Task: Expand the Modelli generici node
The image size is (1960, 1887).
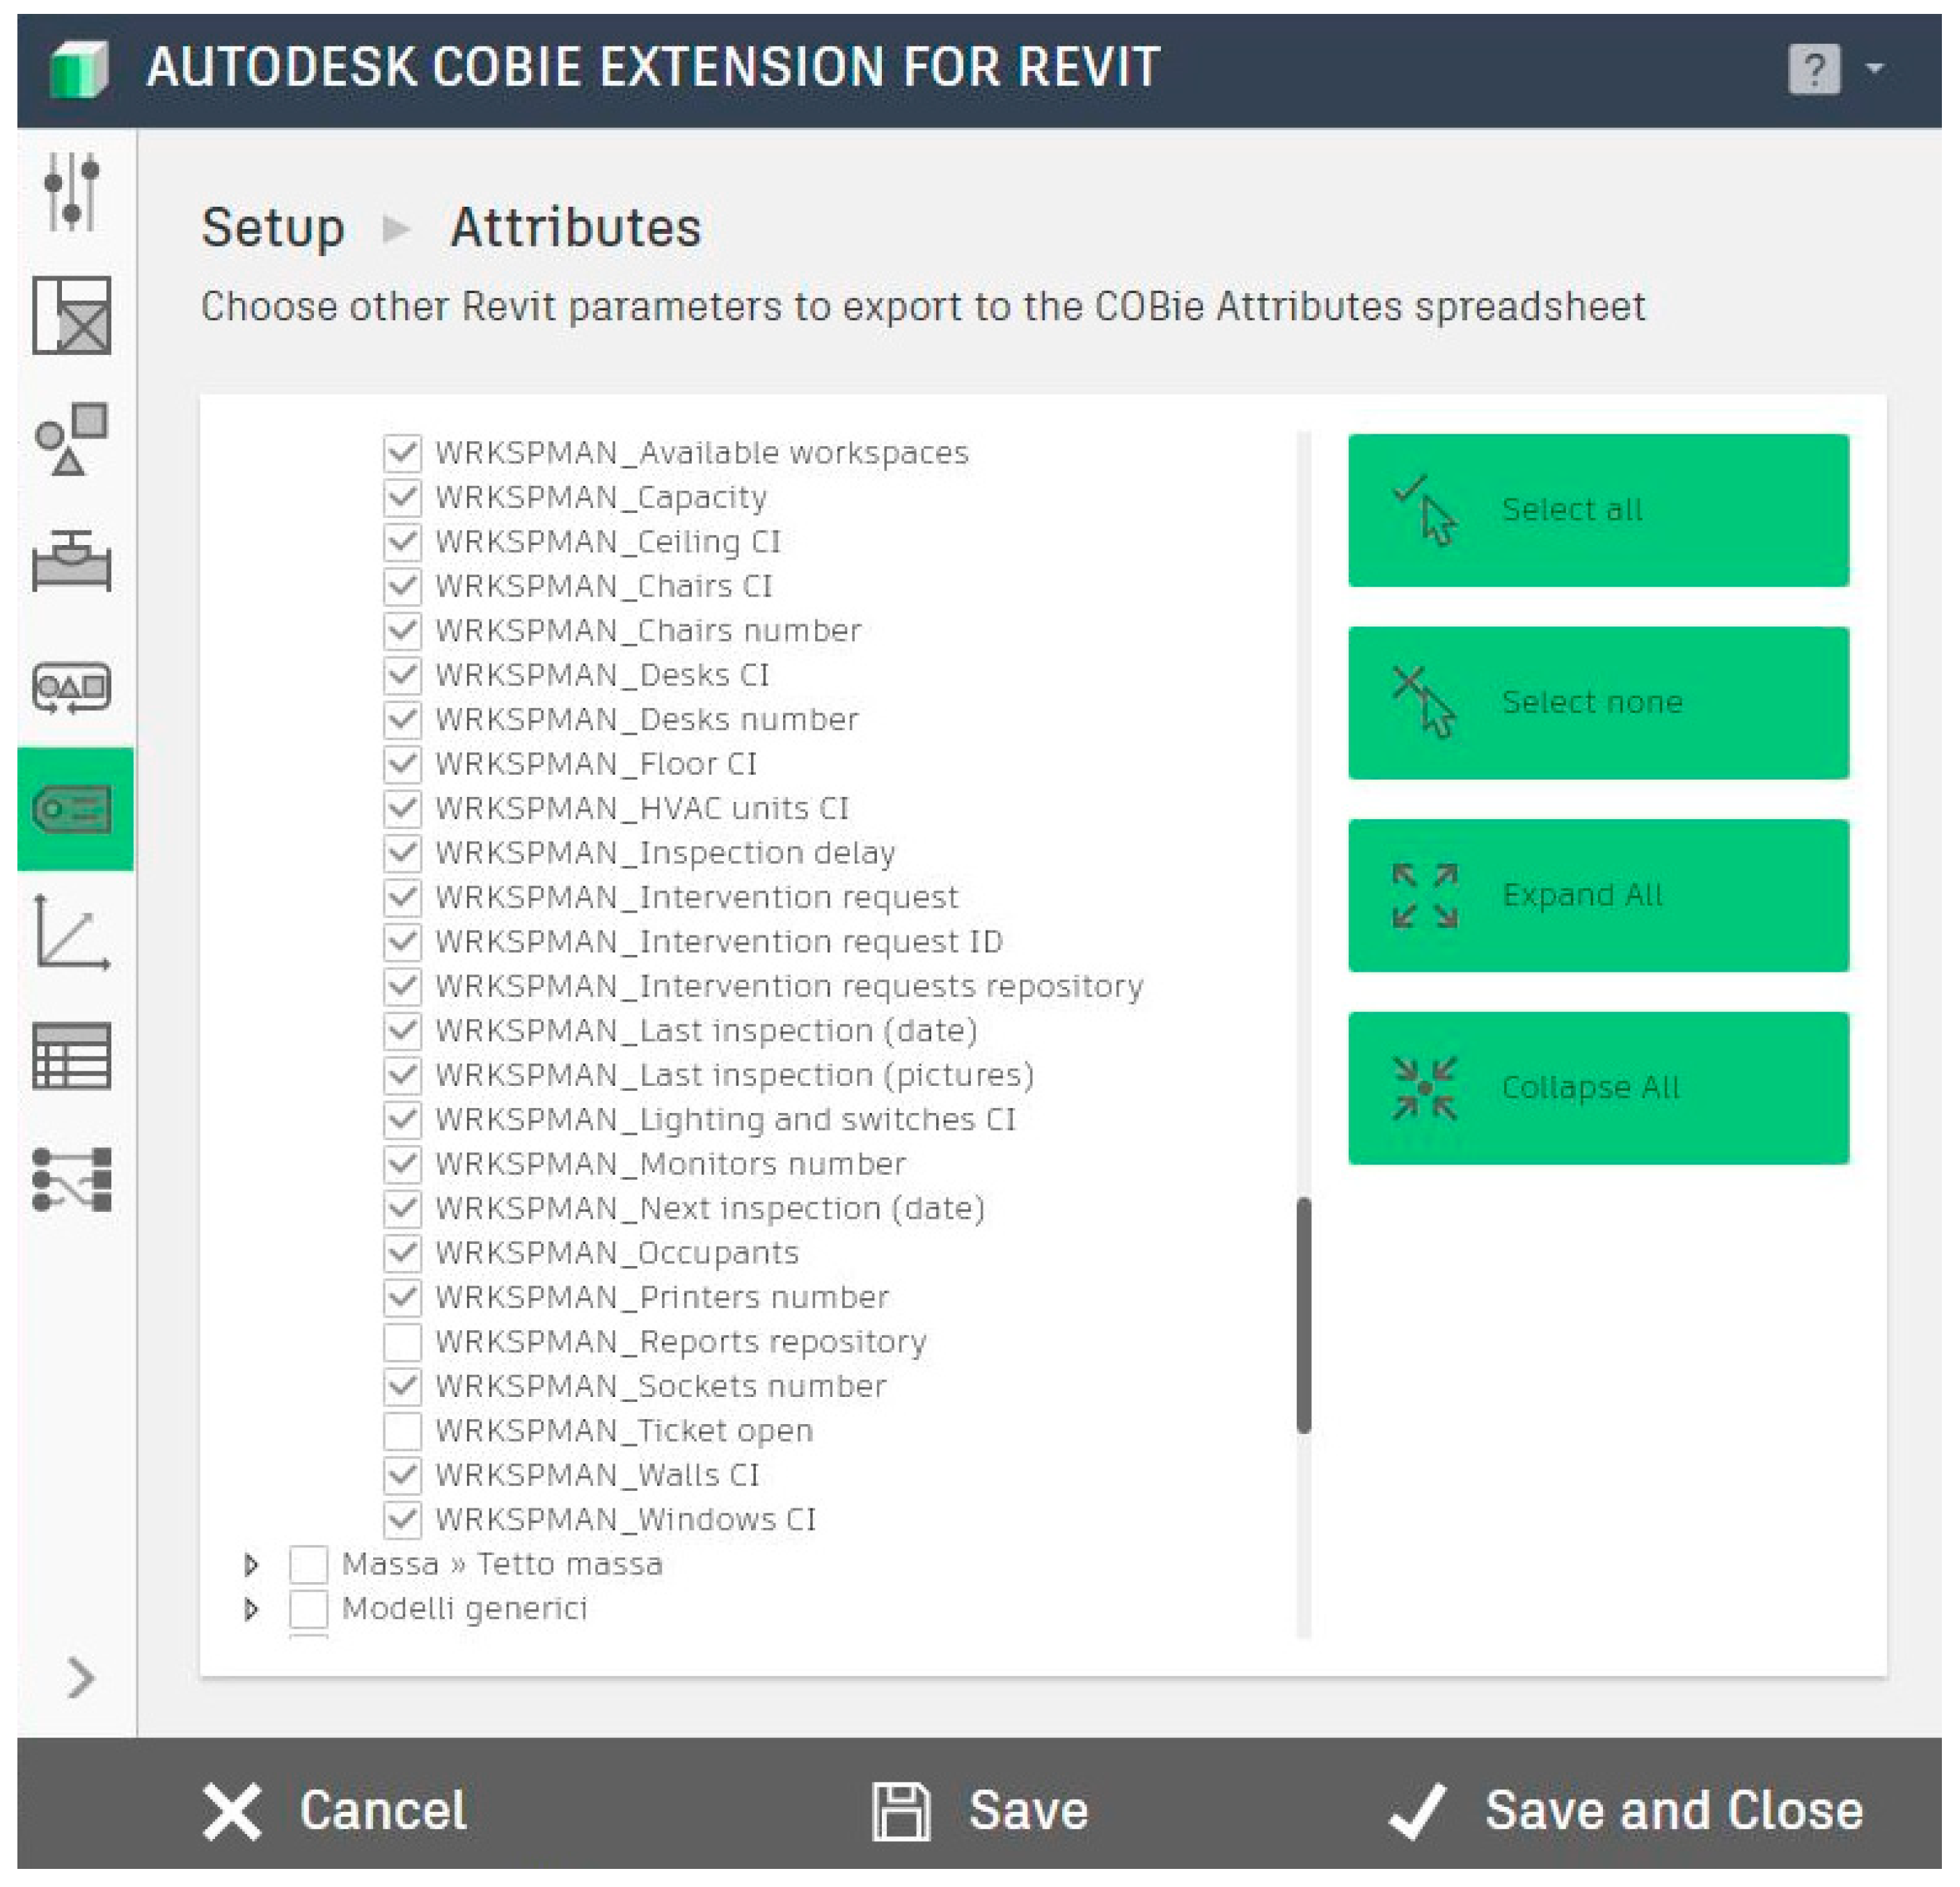Action: tap(251, 1608)
